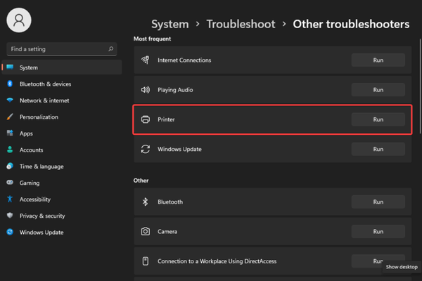
Task: Run the Camera troubleshooter
Action: (378, 231)
